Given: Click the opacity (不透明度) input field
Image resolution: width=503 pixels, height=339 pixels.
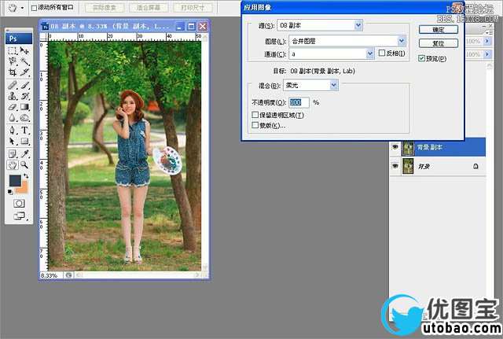Looking at the screenshot, I should point(299,102).
